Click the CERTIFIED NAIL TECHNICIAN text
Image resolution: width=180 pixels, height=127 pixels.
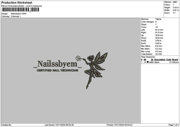tap(57, 70)
